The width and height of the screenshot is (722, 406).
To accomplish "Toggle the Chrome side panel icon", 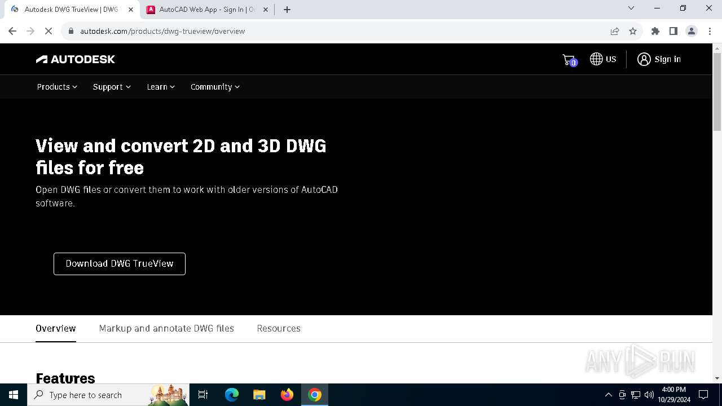I will click(673, 31).
